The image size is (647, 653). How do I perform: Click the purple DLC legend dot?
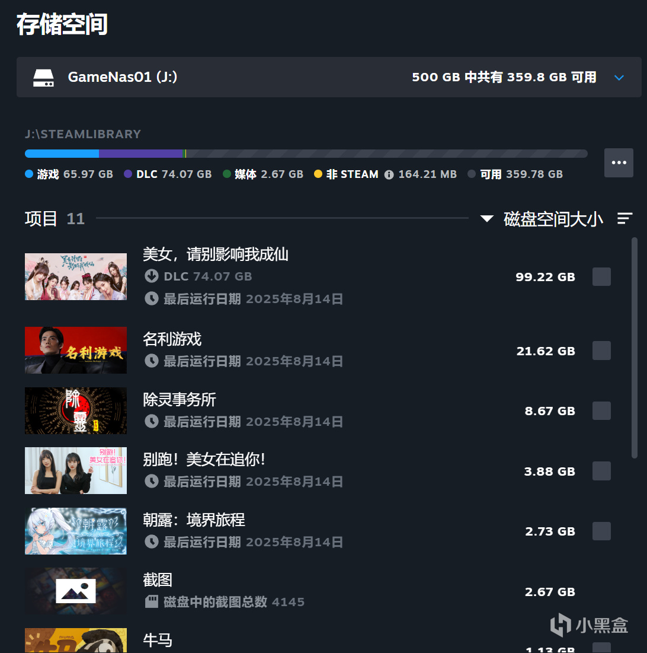point(128,174)
